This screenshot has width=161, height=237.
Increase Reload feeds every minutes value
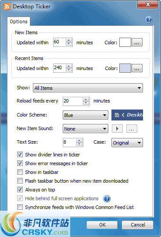tap(86, 99)
